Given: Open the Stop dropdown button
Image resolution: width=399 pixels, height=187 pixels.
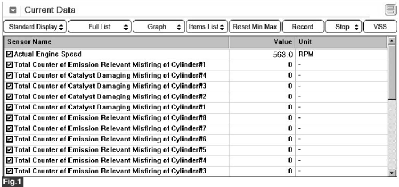Looking at the screenshot, I should tap(343, 27).
